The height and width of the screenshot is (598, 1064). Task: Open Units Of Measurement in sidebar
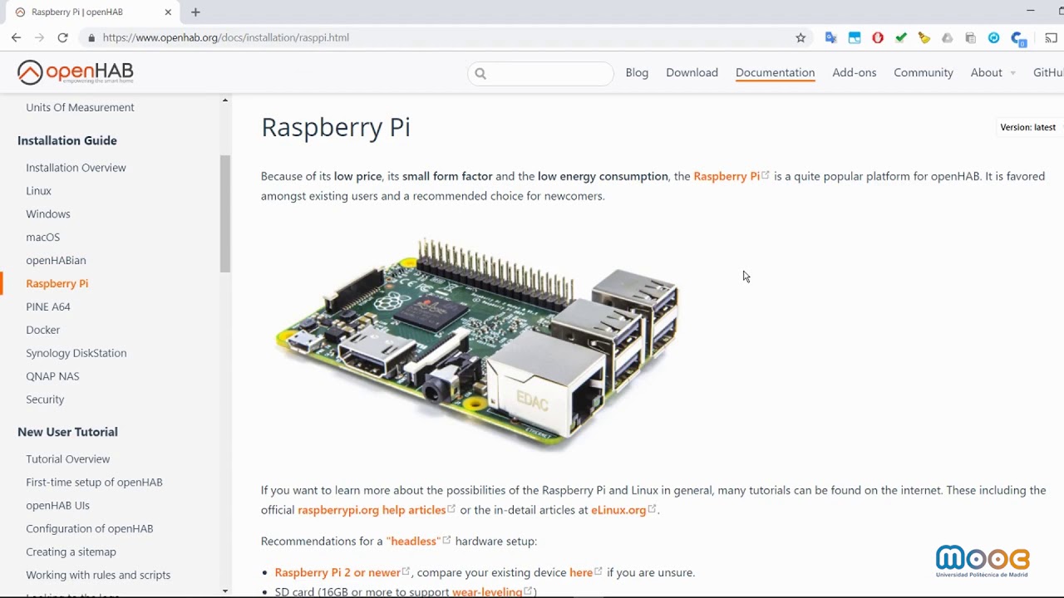tap(80, 107)
